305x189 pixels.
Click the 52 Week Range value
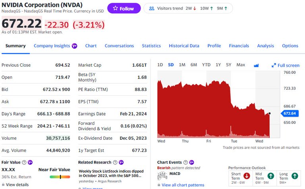[x=54, y=126]
